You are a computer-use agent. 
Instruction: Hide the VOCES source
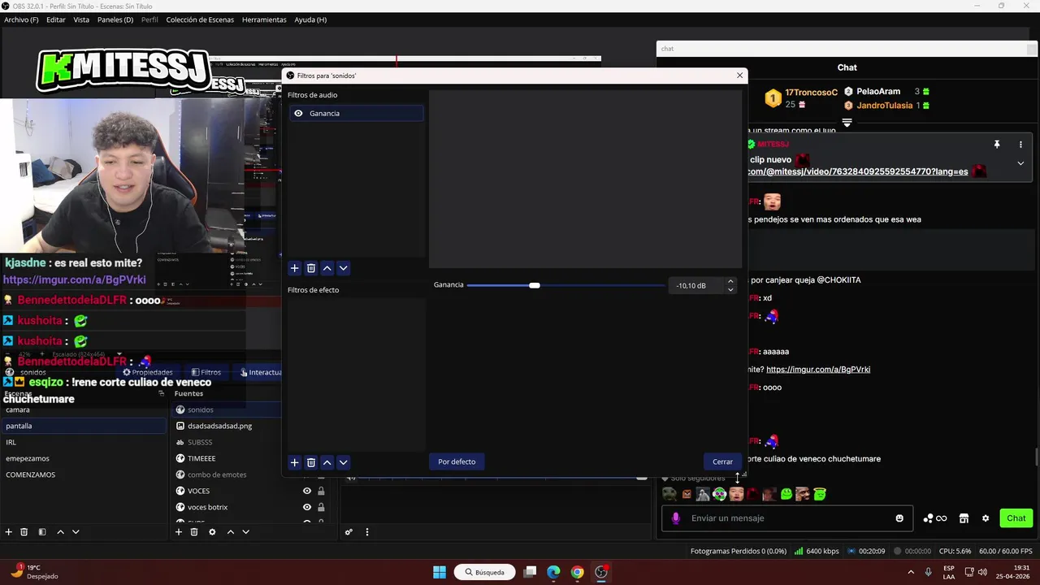(x=307, y=491)
